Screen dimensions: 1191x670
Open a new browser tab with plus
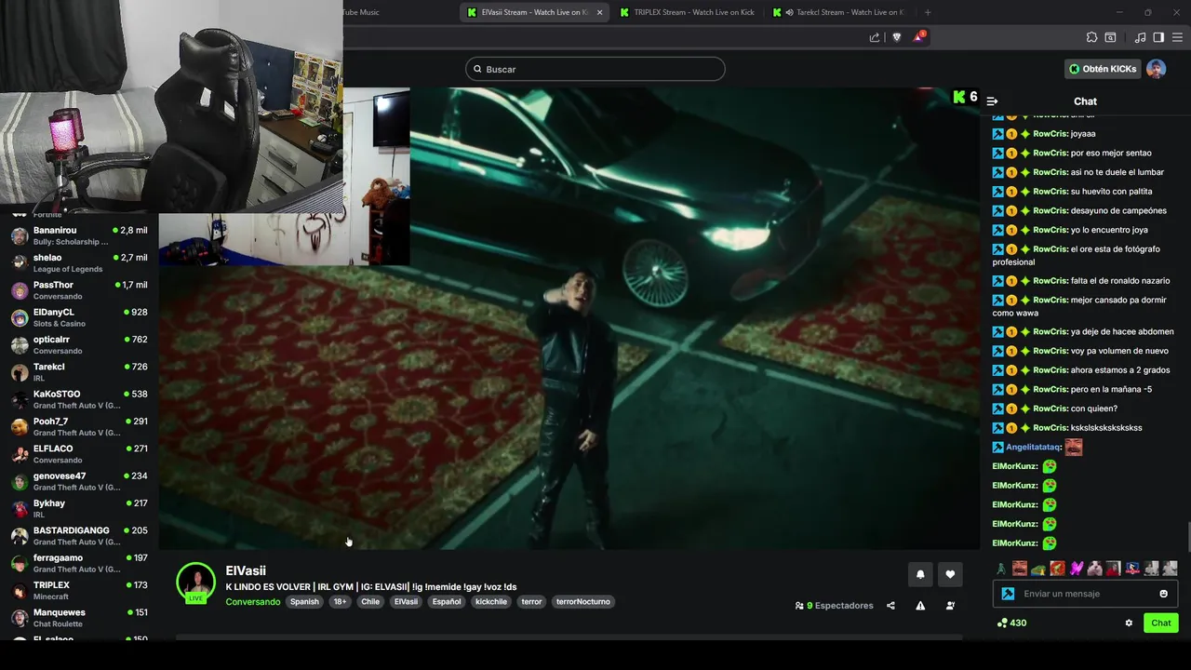(x=928, y=12)
